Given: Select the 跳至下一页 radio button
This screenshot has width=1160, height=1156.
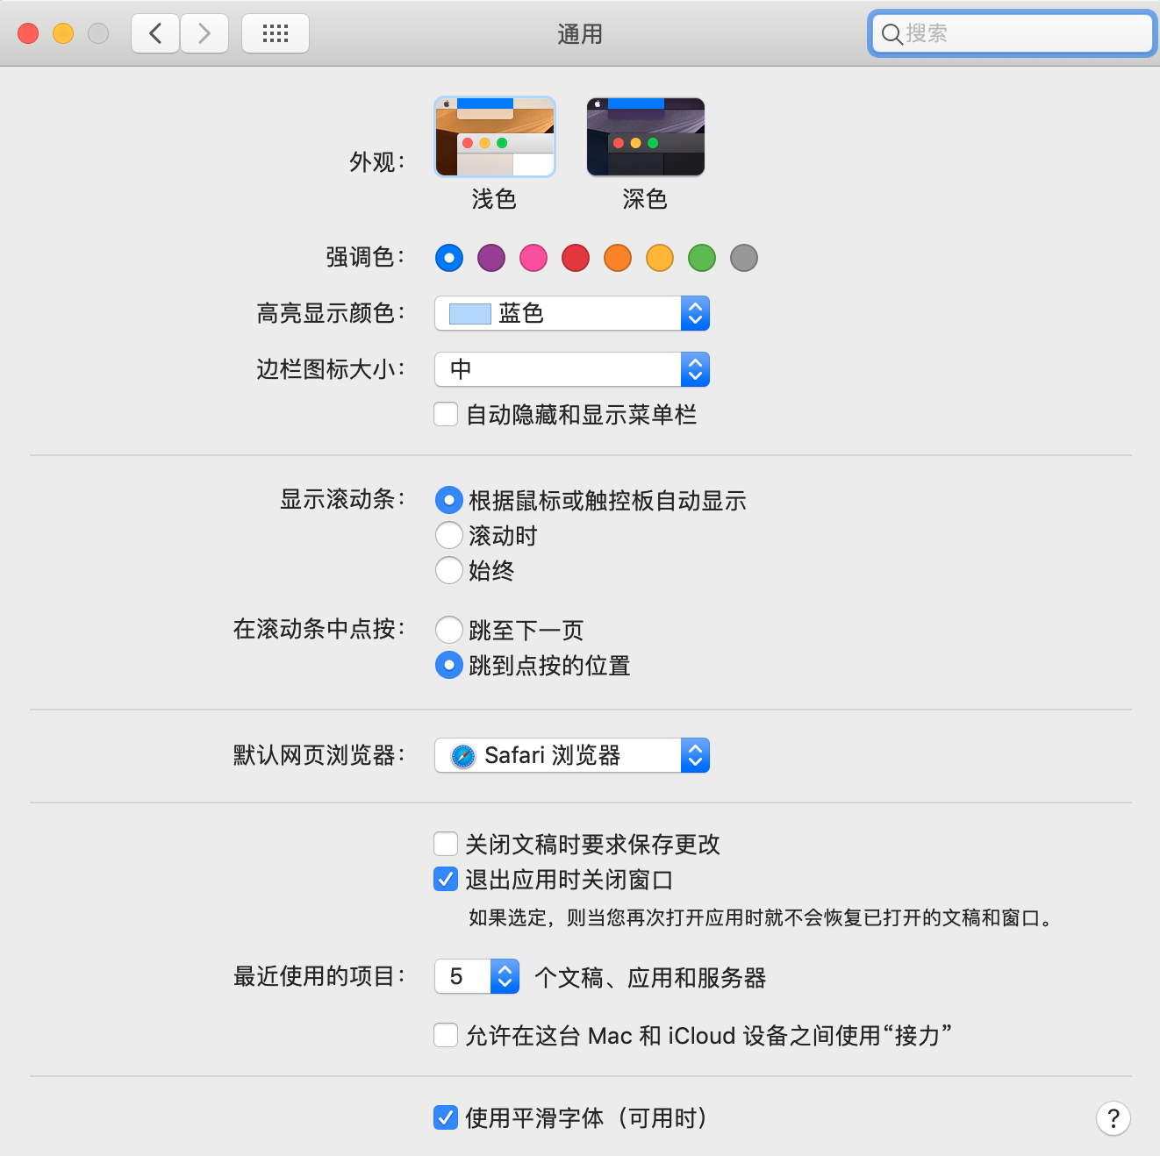Looking at the screenshot, I should [x=449, y=630].
